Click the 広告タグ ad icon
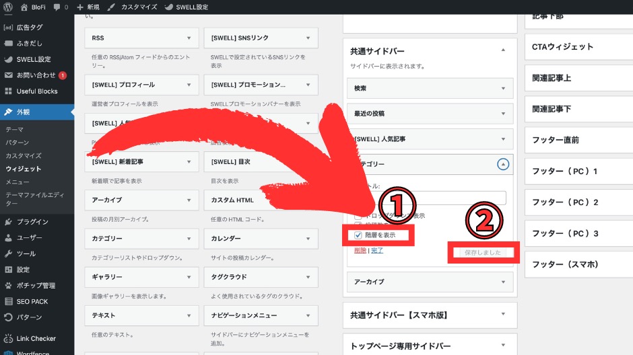Image resolution: width=633 pixels, height=355 pixels. [x=8, y=28]
